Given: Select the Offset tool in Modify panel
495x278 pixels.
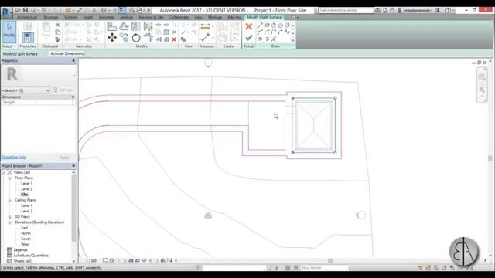Looking at the screenshot, I should (124, 26).
